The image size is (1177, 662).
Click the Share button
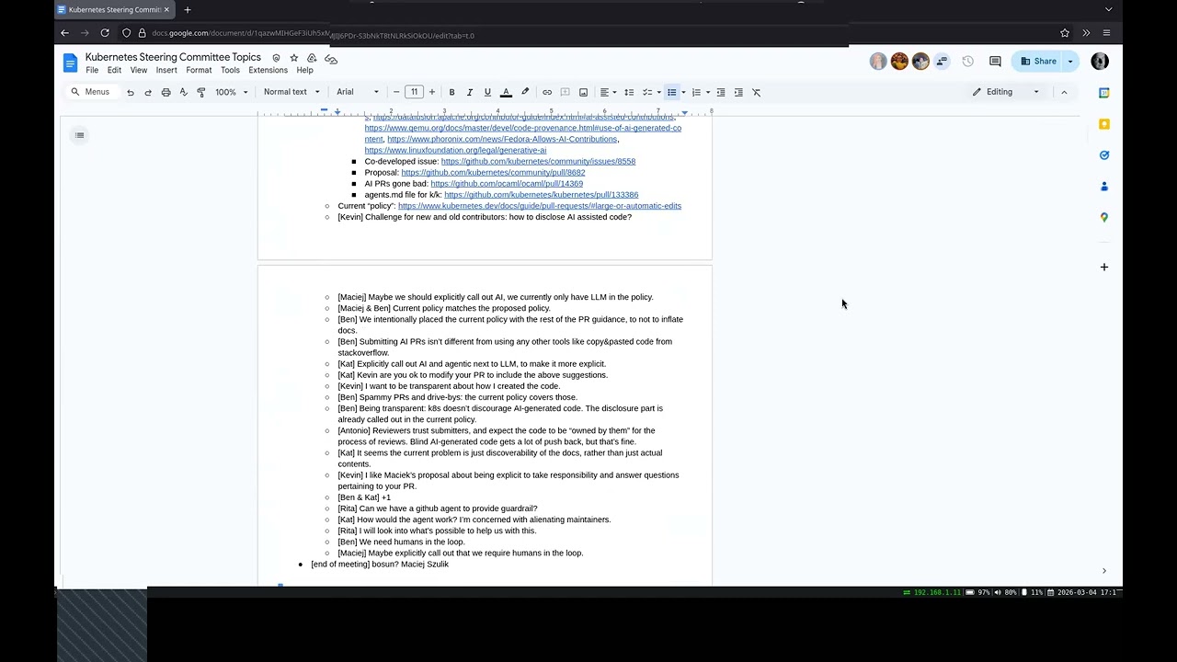point(1038,62)
